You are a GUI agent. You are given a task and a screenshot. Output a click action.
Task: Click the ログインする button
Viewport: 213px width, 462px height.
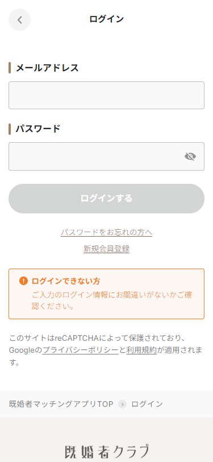coord(107,199)
